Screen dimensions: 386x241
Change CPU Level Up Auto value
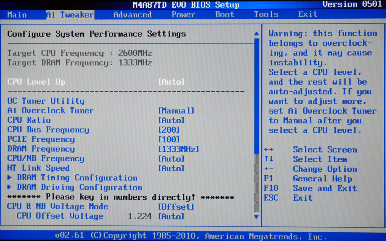pos(171,82)
